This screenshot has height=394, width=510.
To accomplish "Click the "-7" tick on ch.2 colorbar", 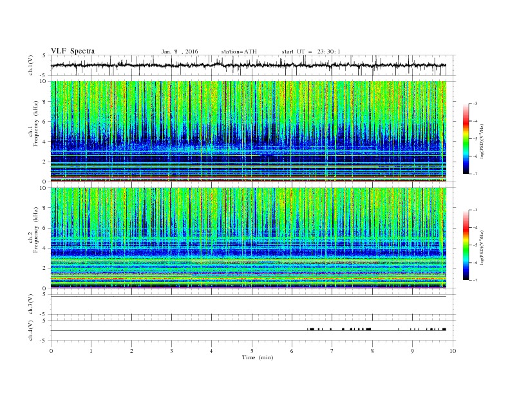I will (475, 280).
